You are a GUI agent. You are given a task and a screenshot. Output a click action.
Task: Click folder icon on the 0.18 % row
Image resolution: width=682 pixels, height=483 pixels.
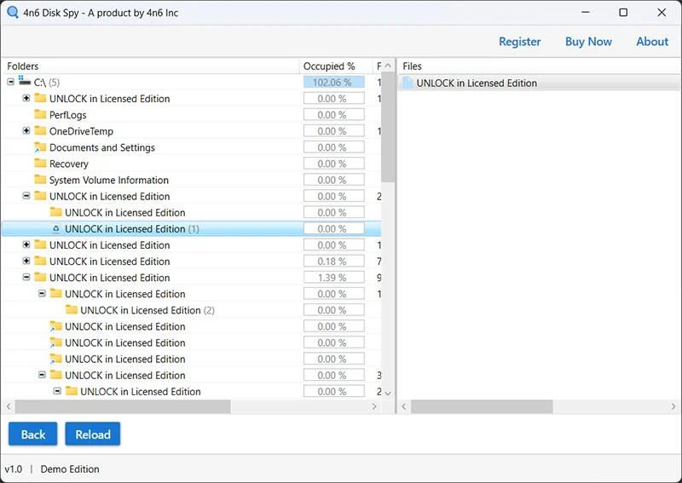(40, 261)
